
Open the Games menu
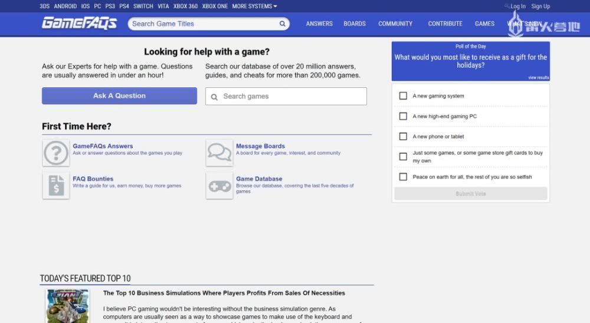tap(484, 24)
